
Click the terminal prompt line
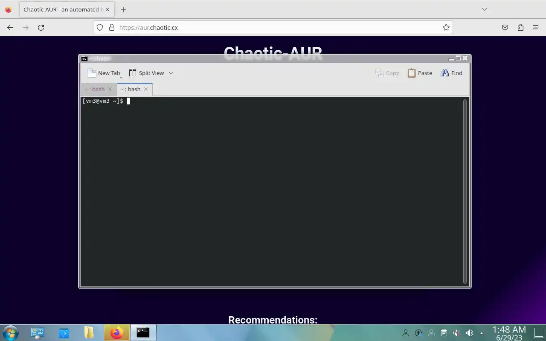coord(106,101)
